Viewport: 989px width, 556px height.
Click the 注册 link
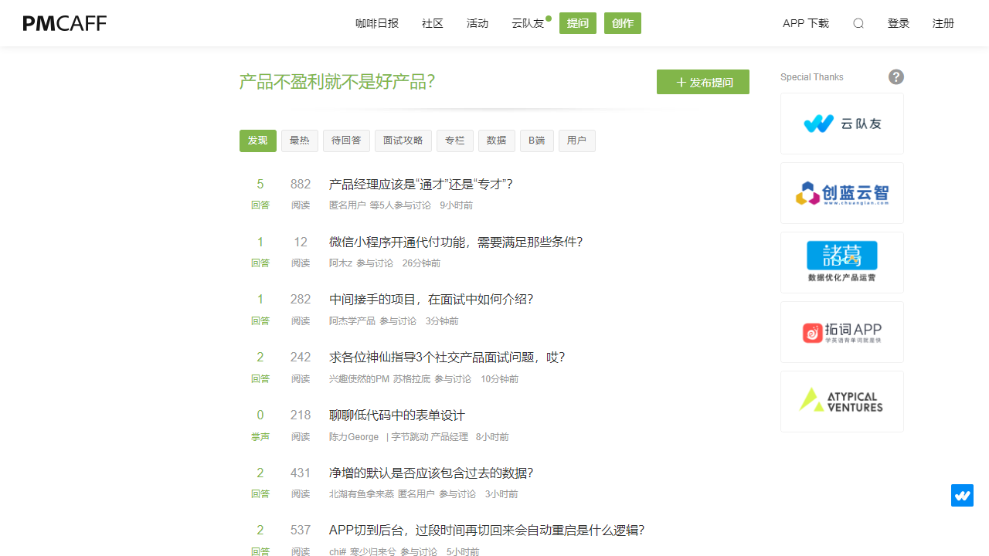943,23
